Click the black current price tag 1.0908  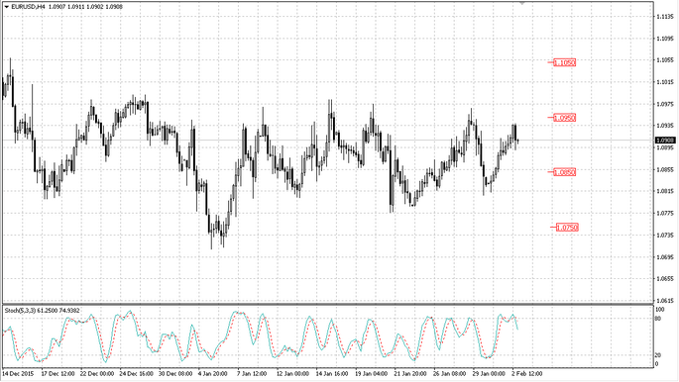coord(665,140)
